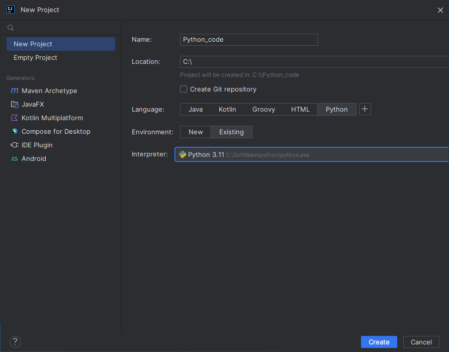Open the Python 3.11 interpreter dropdown

click(x=312, y=154)
